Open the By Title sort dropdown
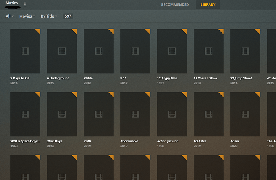The image size is (276, 180). click(49, 16)
